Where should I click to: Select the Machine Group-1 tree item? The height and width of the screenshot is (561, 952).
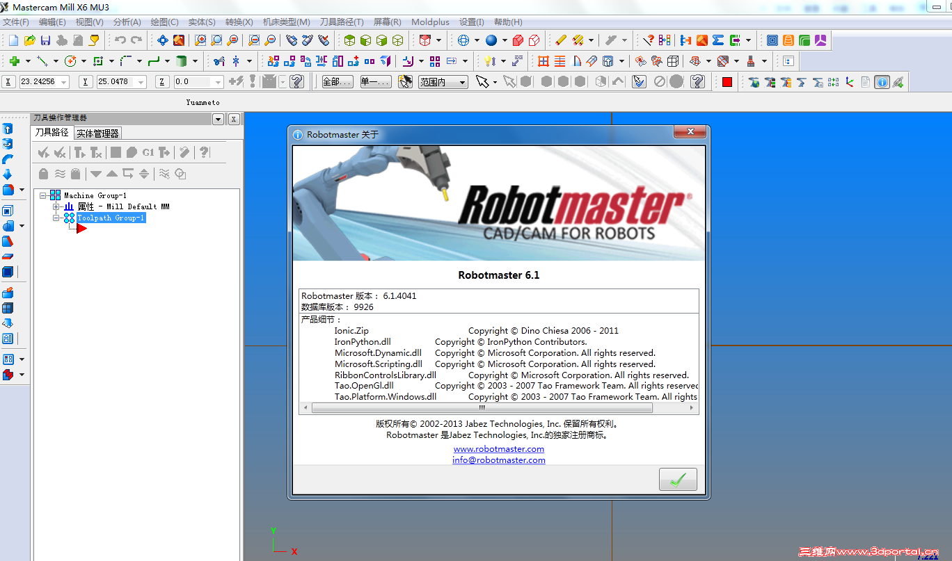point(95,195)
